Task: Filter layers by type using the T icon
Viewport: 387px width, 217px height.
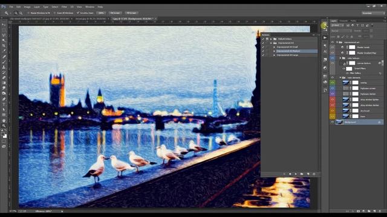Action: tap(357, 25)
